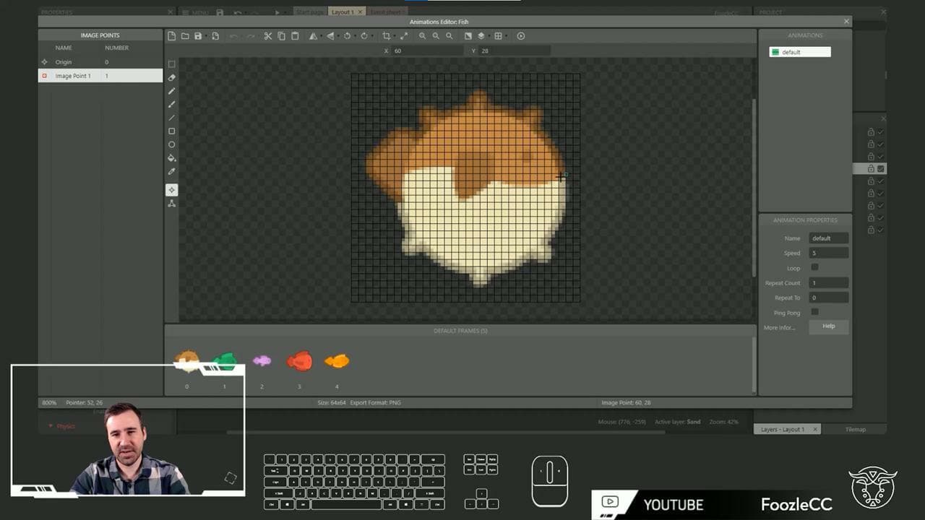
Task: Select the Eraser tool
Action: pos(171,77)
